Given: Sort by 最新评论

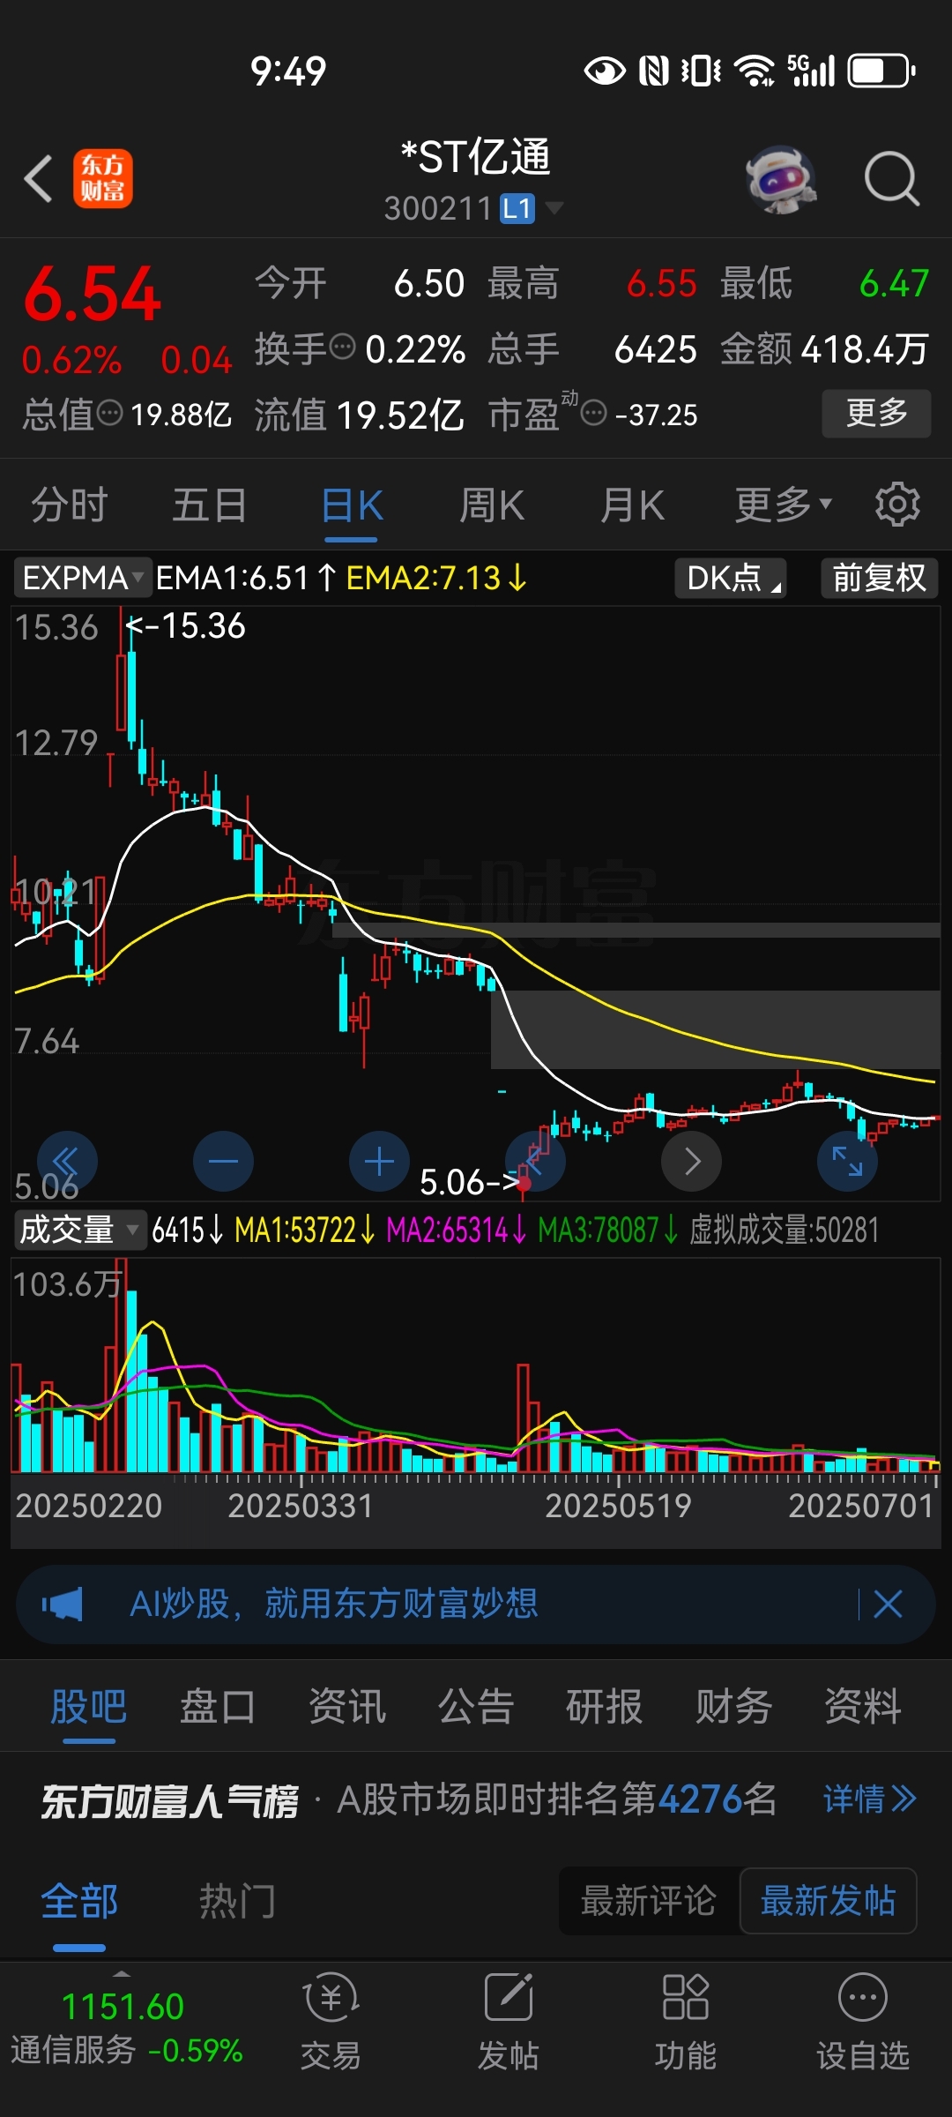Looking at the screenshot, I should [649, 1901].
